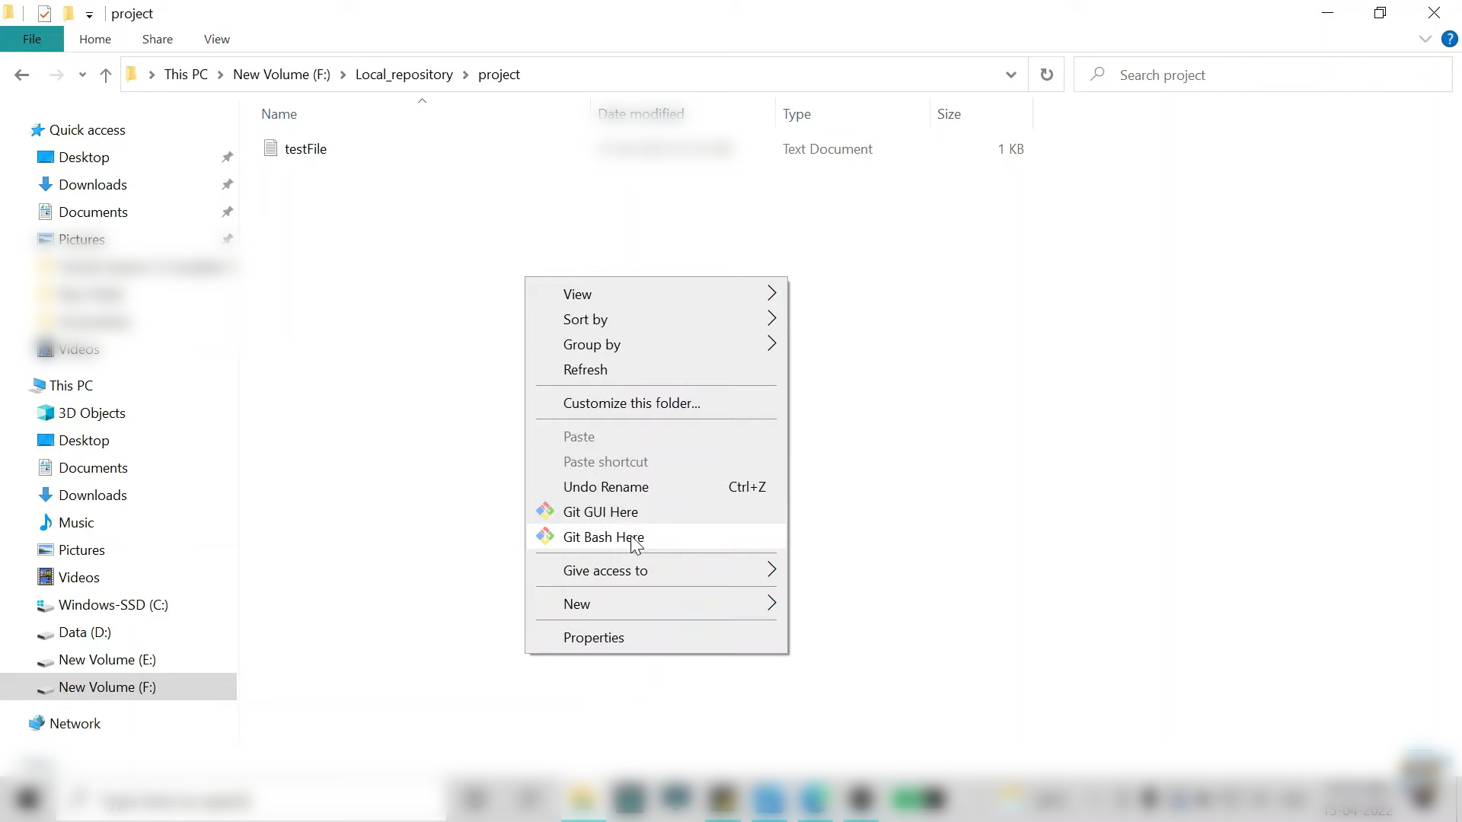Open the Data (D:) drive
Screen dimensions: 1462x822
coord(85,632)
